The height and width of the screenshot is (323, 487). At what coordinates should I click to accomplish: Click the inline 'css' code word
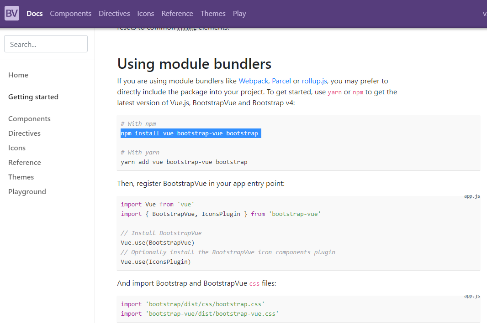pyautogui.click(x=254, y=284)
